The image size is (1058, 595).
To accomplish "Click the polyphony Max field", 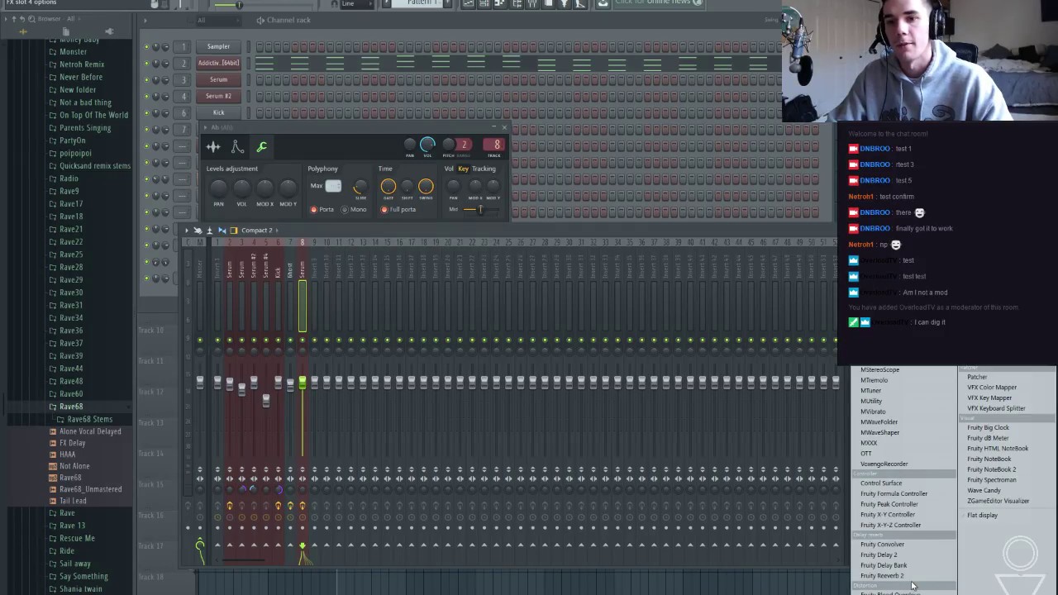I will 333,186.
